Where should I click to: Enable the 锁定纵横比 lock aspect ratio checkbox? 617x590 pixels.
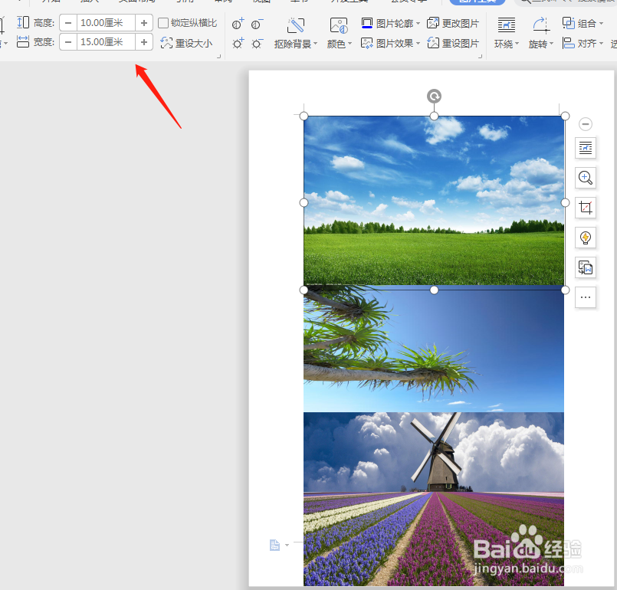tap(163, 23)
